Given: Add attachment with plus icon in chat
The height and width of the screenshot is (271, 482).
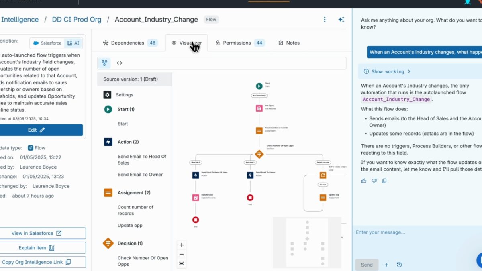Looking at the screenshot, I should point(386,265).
